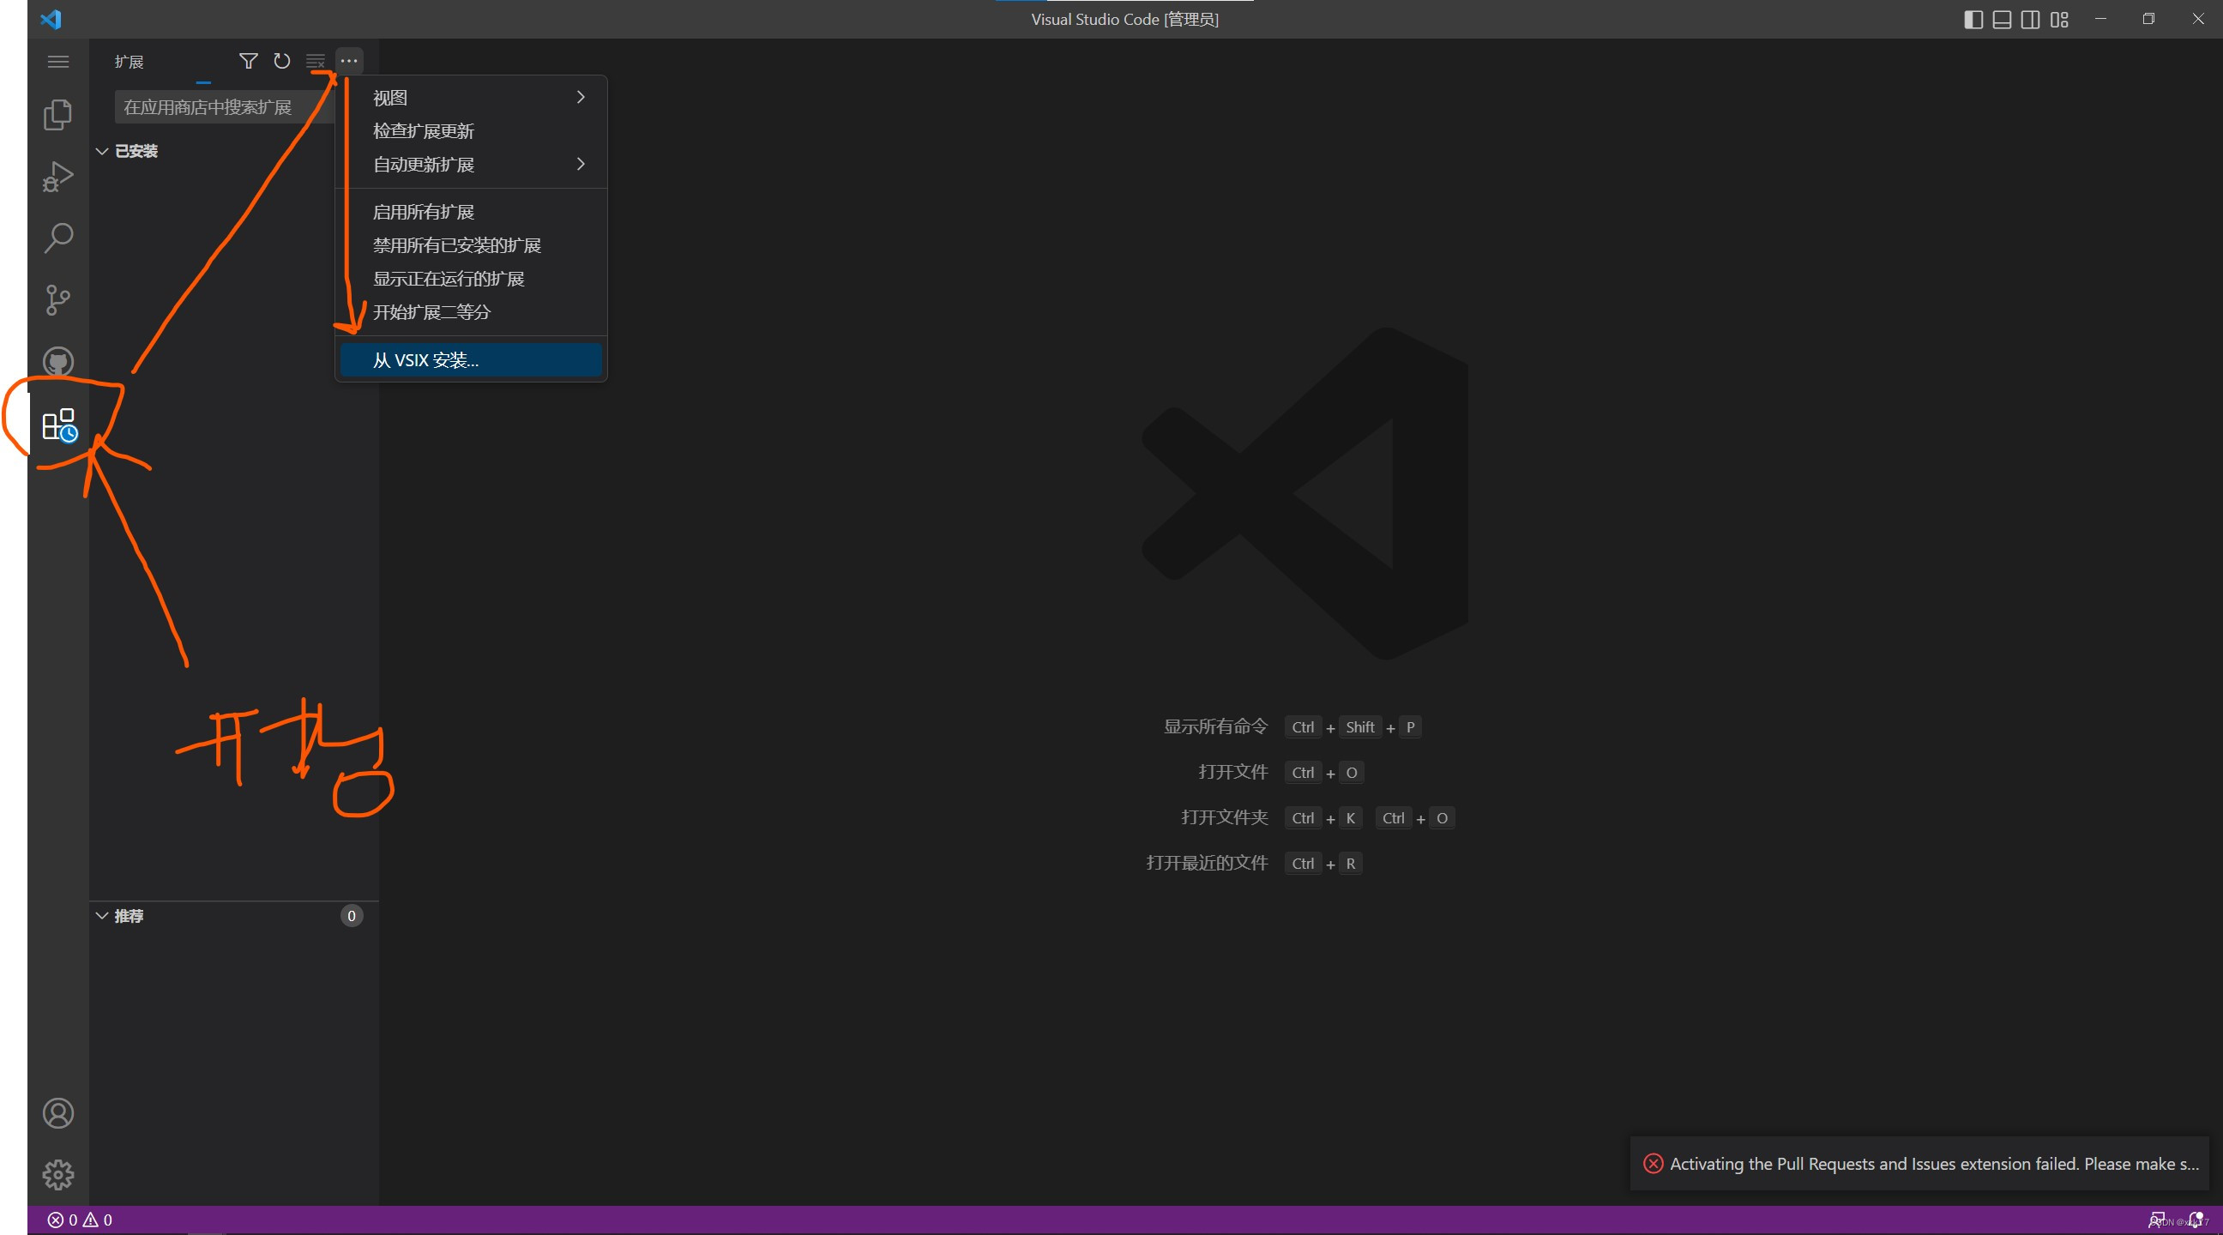Open the Source Control view
The height and width of the screenshot is (1235, 2223).
pos(57,300)
